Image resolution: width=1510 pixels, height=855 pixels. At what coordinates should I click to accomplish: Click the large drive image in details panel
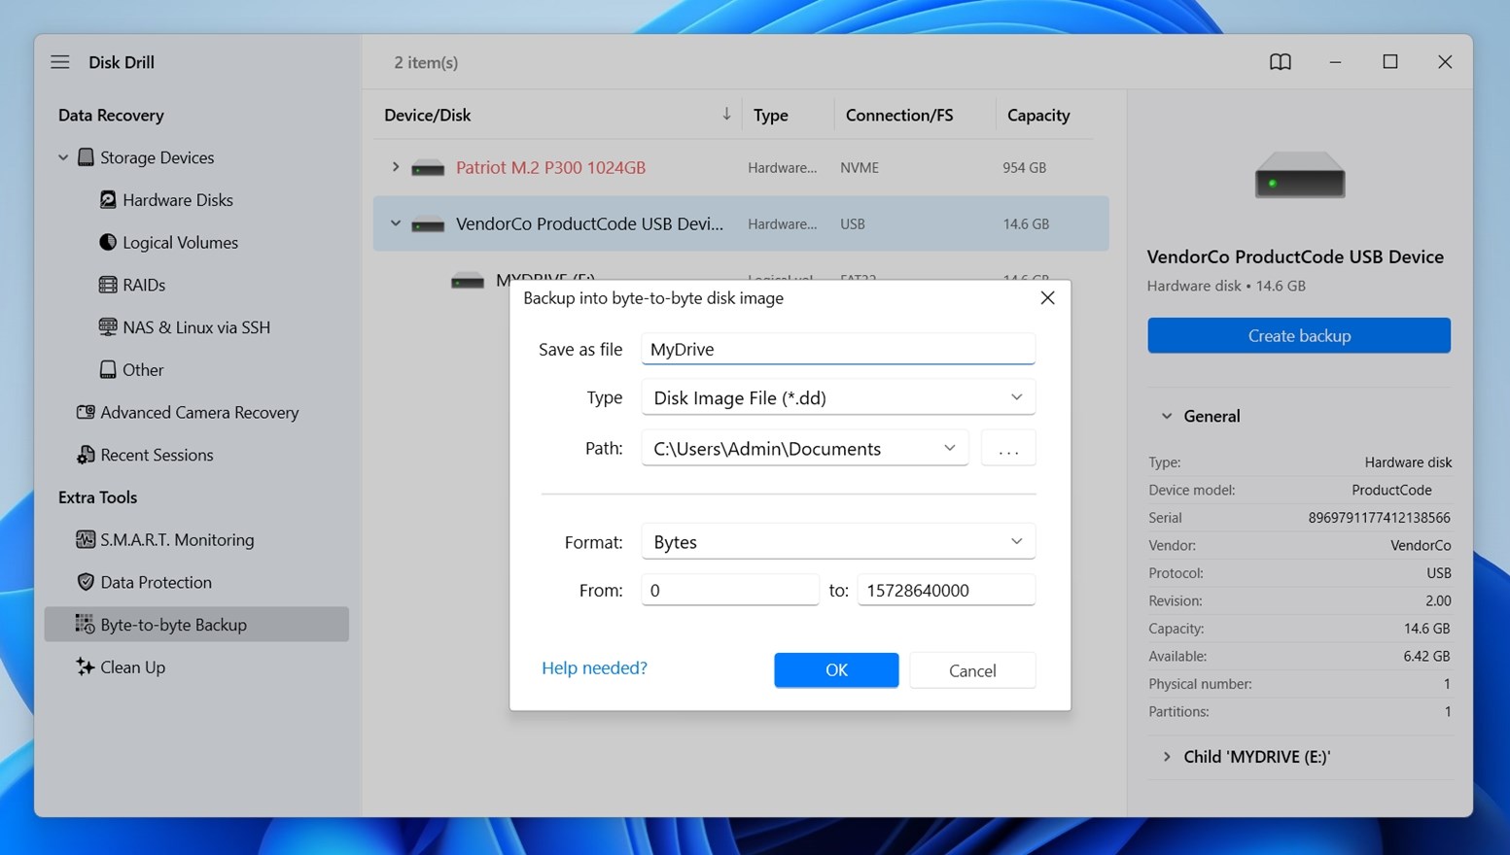1300,175
